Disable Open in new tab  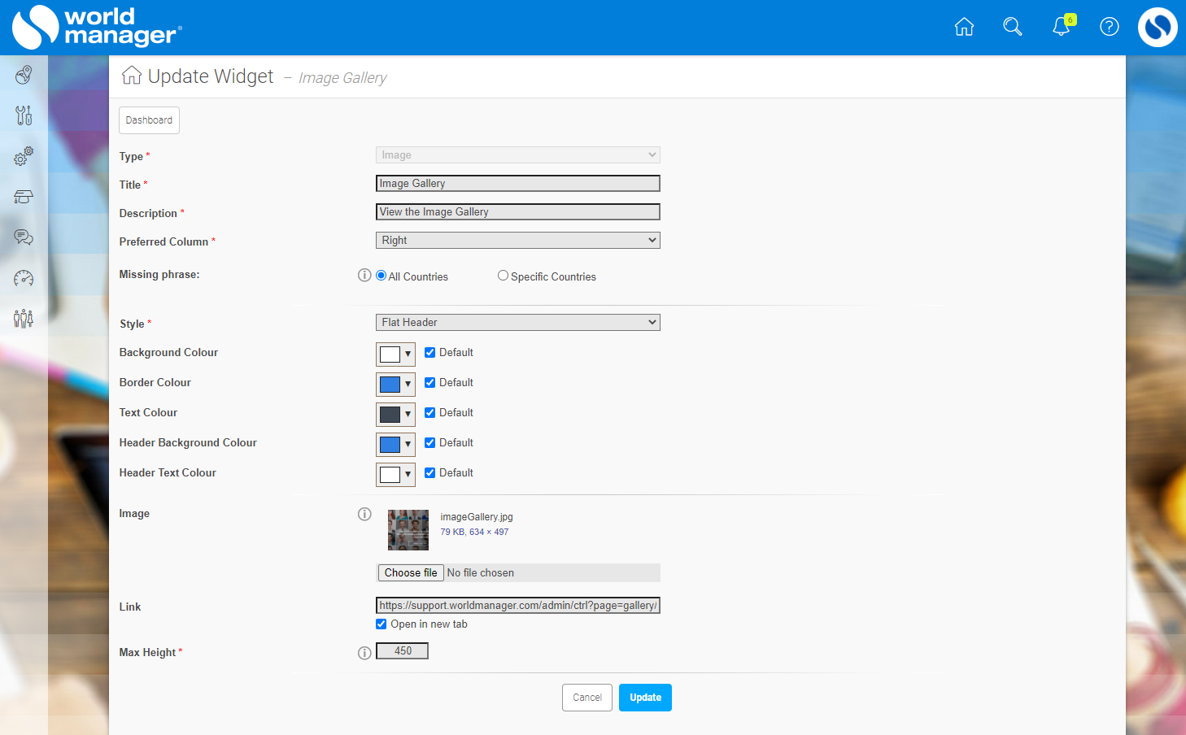click(381, 624)
